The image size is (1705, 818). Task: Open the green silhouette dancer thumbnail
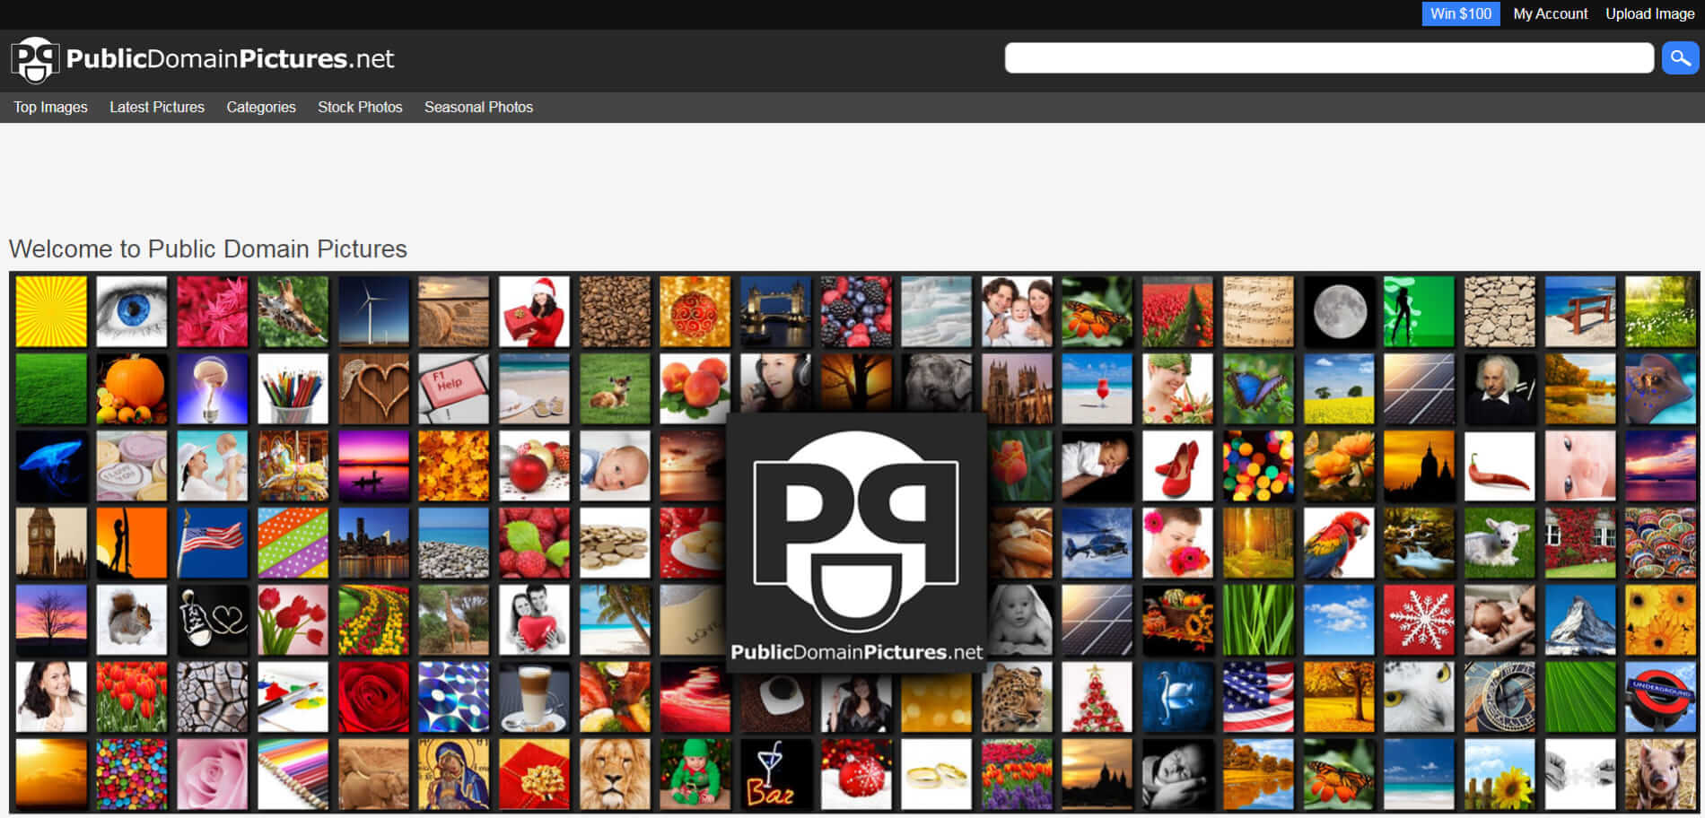1419,311
